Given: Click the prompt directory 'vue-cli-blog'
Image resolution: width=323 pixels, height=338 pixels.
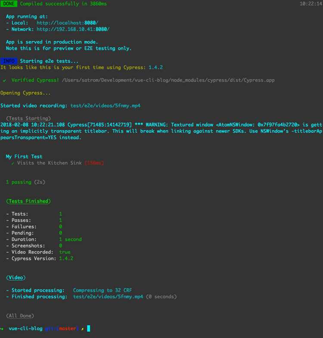Looking at the screenshot, I should click(x=25, y=329).
